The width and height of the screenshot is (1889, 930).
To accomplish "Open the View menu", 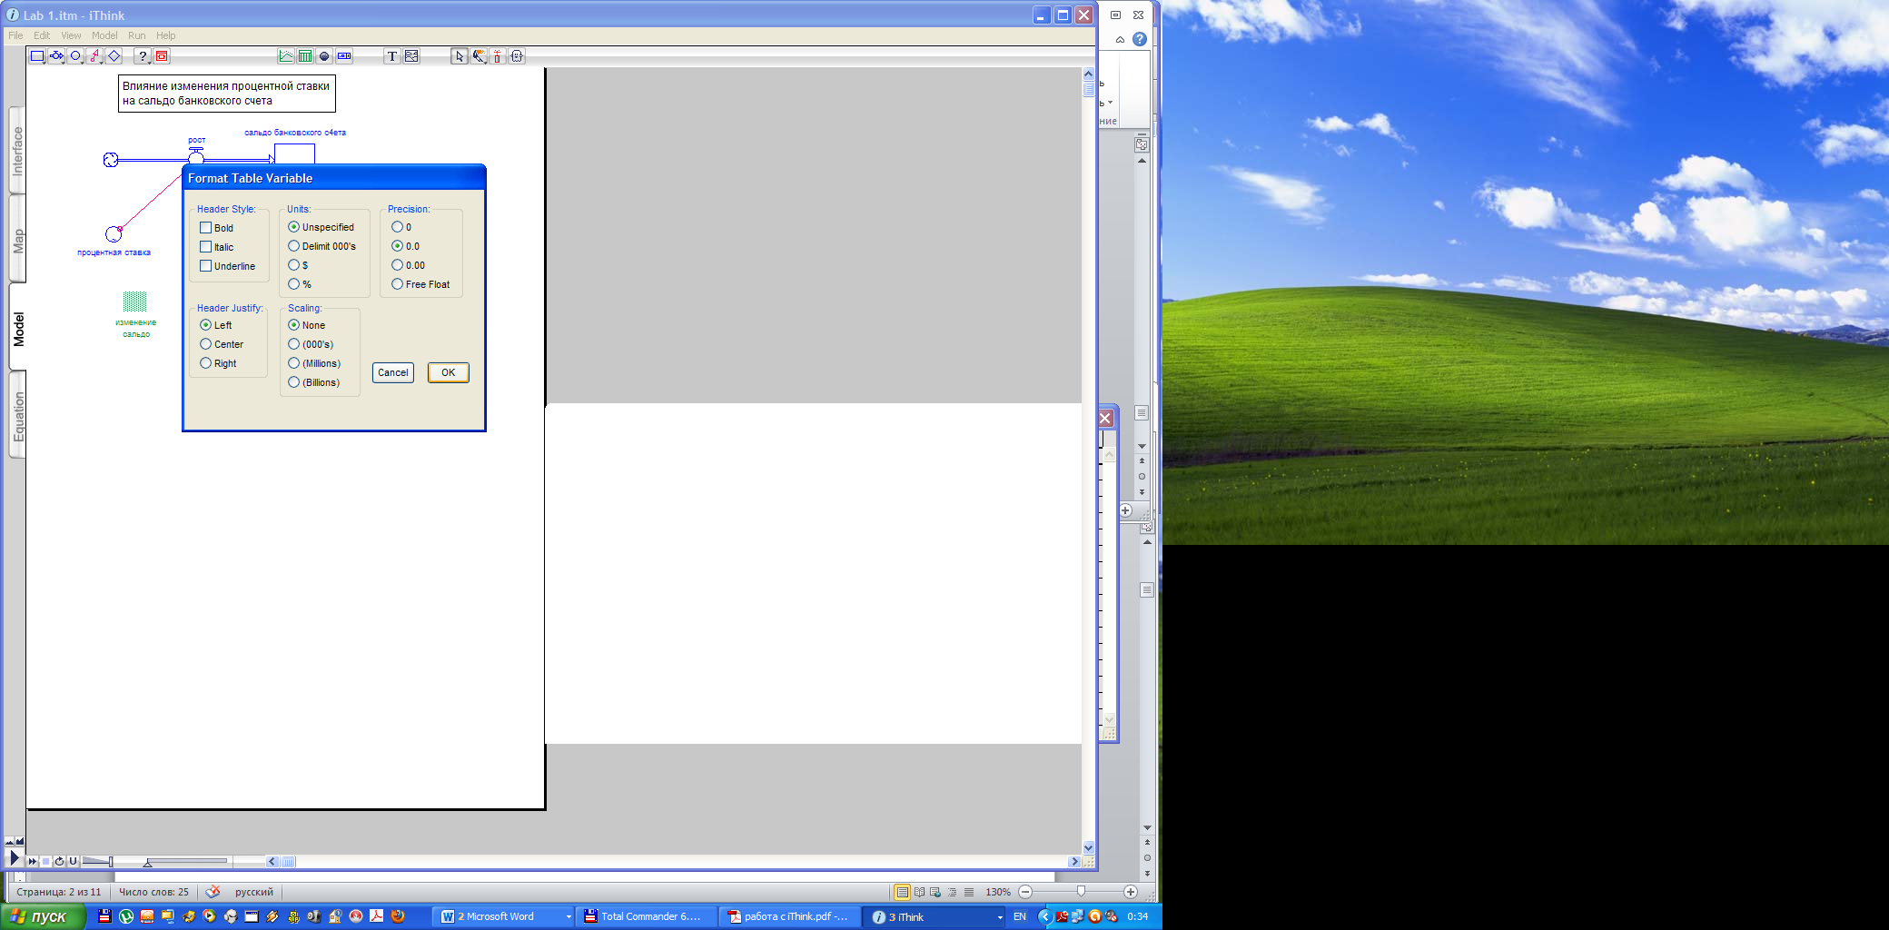I will (x=71, y=35).
